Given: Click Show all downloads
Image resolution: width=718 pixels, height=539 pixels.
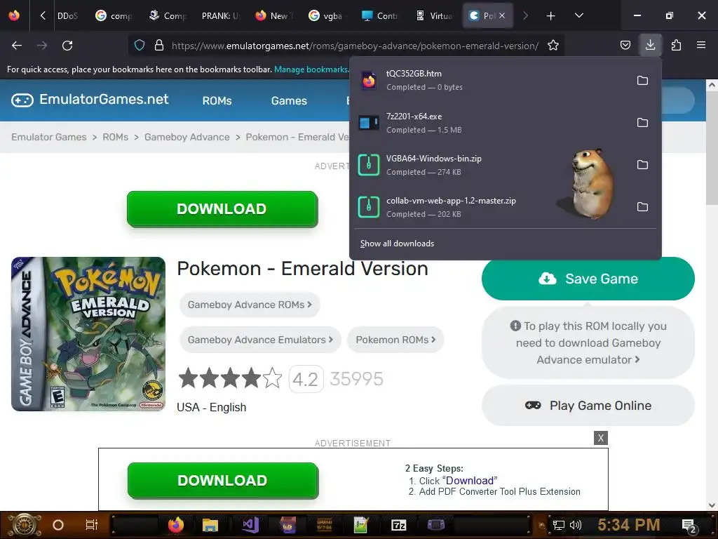Looking at the screenshot, I should tap(397, 244).
